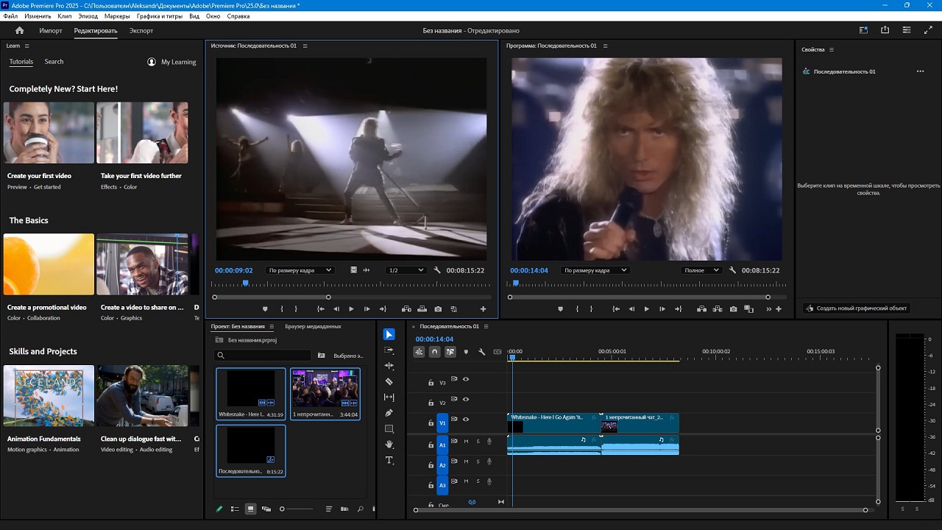
Task: Select the Rectangle tool
Action: click(x=389, y=429)
